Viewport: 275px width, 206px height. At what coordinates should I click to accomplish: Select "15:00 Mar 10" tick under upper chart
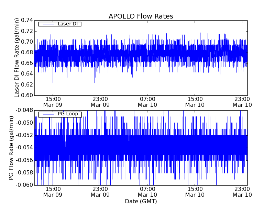195,102
